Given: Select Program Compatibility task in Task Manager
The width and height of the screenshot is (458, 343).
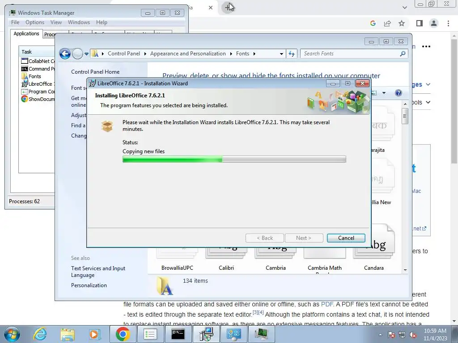Looking at the screenshot, I should pos(38,91).
